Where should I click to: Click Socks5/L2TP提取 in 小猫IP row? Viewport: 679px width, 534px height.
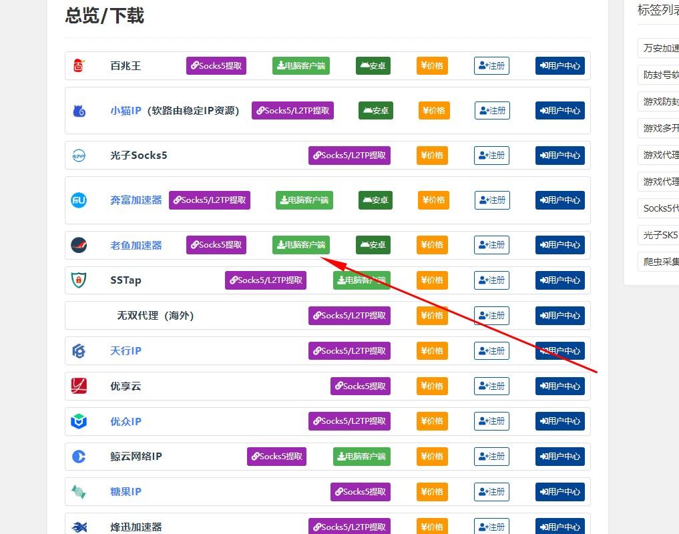[x=292, y=110]
